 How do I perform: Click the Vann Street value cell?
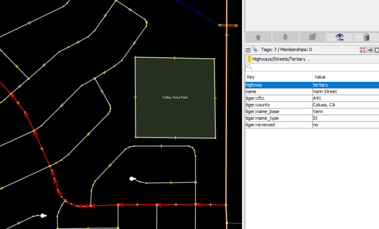[x=346, y=92]
